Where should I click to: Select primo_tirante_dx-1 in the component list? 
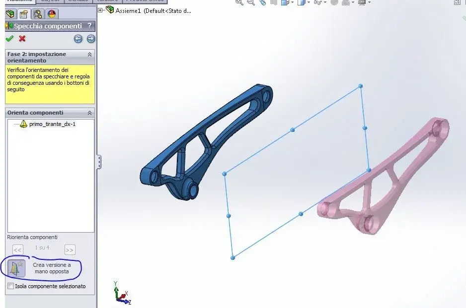[52, 124]
